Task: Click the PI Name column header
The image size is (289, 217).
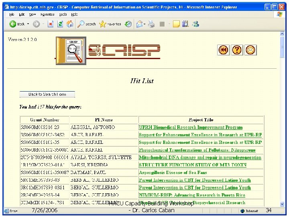Action: pos(104,120)
